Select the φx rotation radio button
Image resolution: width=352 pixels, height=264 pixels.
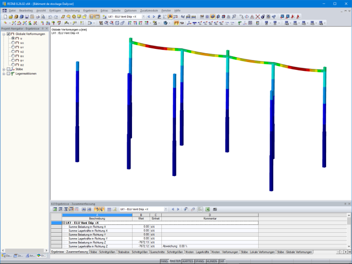pyautogui.click(x=13, y=56)
